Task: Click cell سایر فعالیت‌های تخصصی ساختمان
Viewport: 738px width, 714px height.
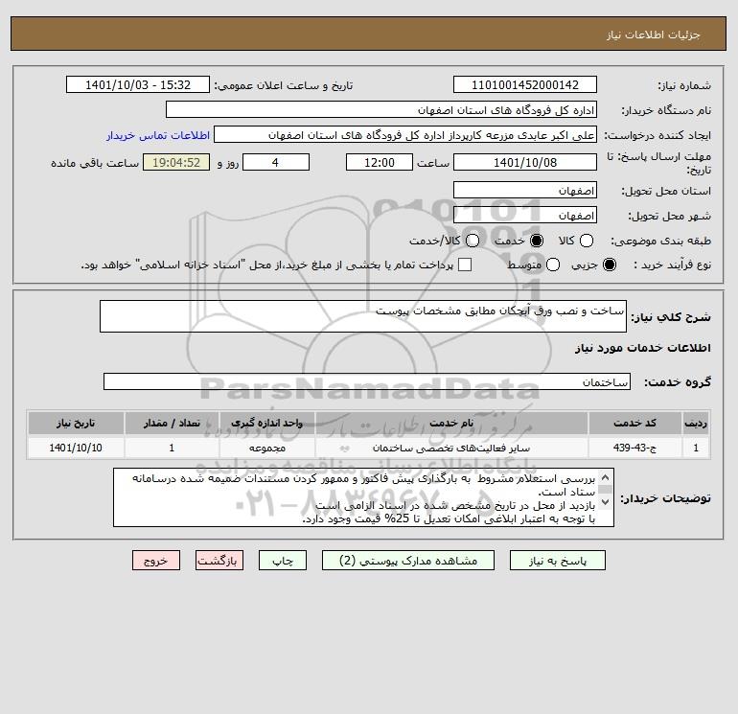Action: (x=451, y=448)
